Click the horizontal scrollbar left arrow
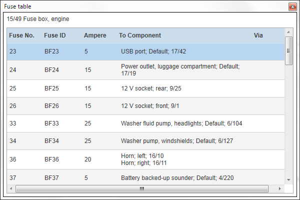The width and height of the screenshot is (300, 200). (11, 188)
